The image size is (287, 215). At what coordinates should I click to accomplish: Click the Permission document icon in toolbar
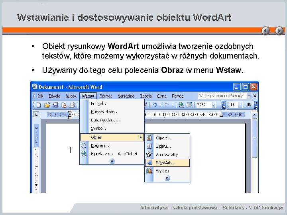pyautogui.click(x=63, y=105)
